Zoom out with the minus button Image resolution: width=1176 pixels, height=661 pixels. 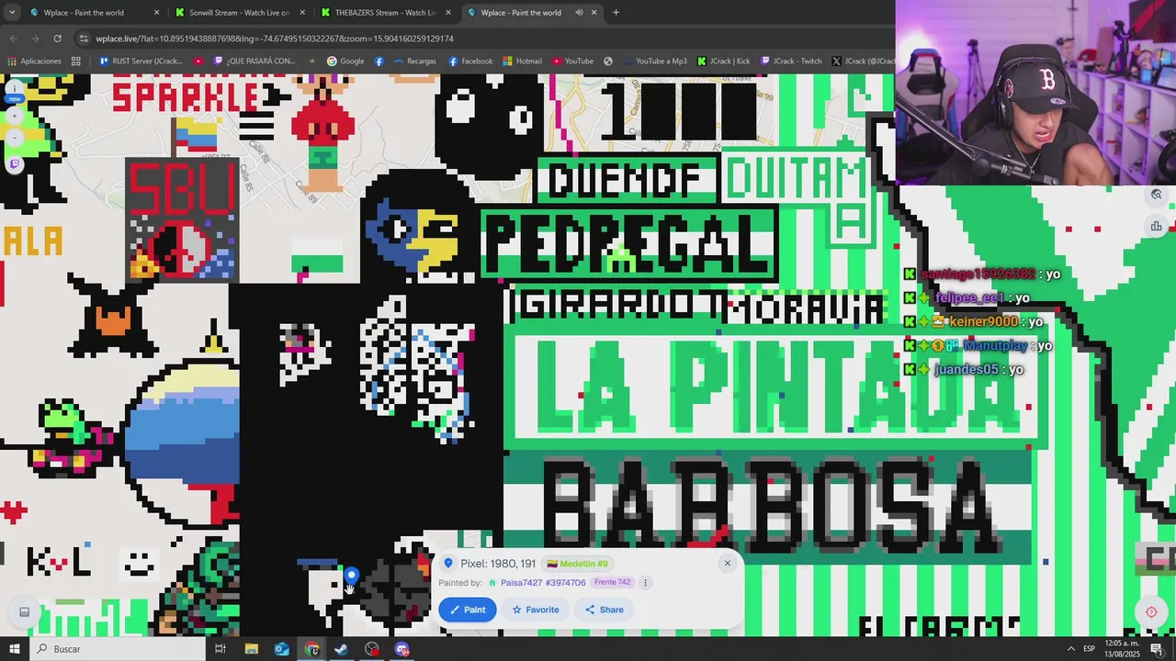coord(15,138)
